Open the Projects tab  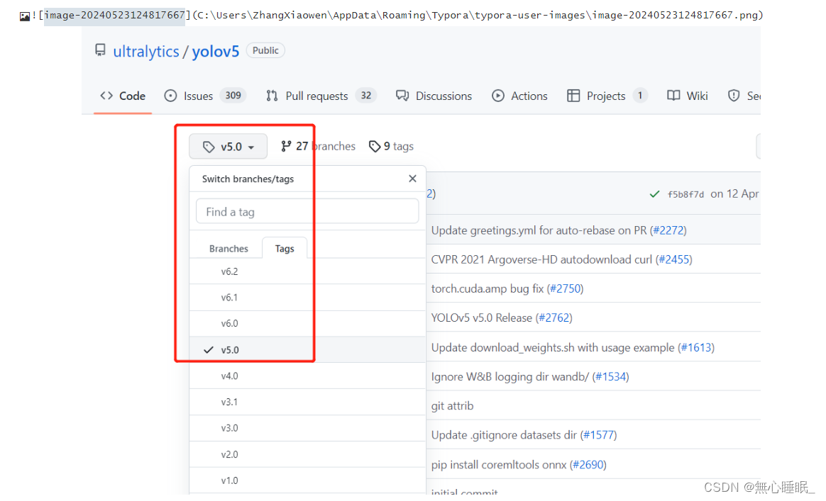(x=607, y=96)
